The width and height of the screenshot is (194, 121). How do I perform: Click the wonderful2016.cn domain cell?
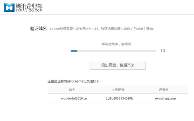tap(74, 98)
